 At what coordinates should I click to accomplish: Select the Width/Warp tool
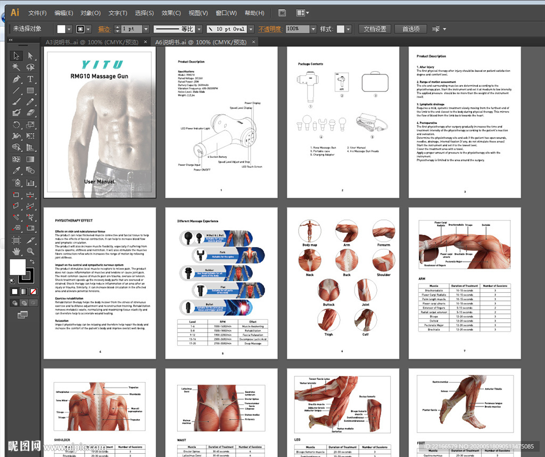[x=16, y=136]
